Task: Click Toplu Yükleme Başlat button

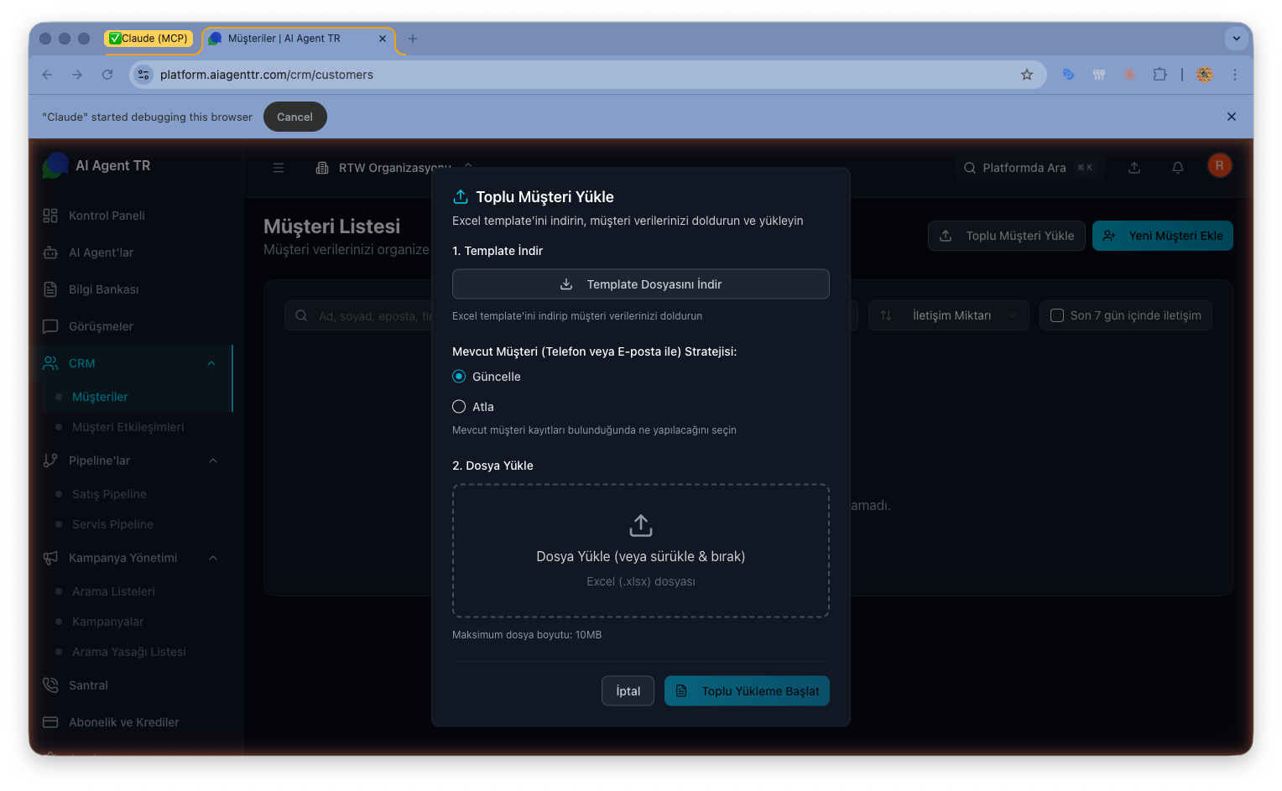Action: (747, 691)
